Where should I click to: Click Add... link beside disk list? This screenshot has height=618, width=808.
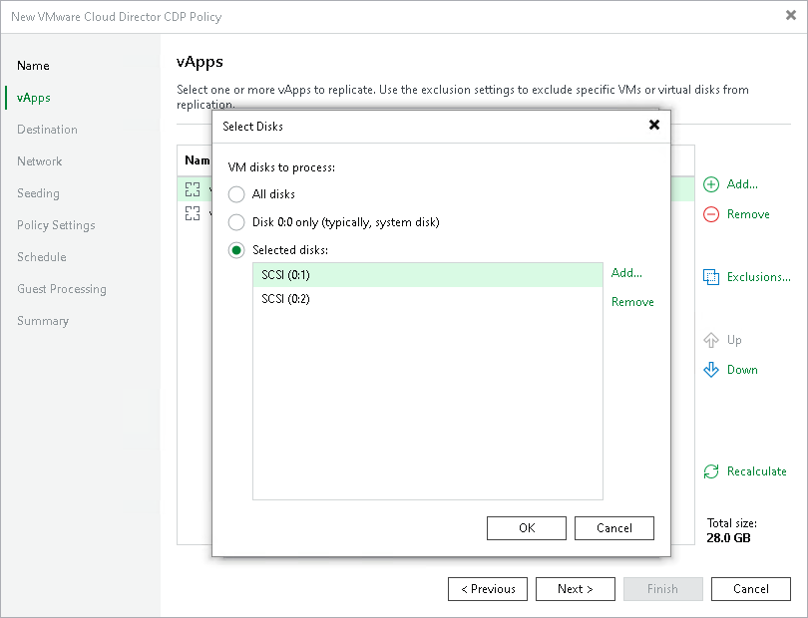pos(626,273)
